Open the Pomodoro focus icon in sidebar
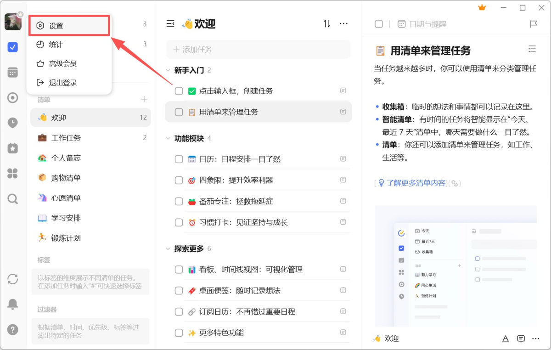 pos(13,97)
